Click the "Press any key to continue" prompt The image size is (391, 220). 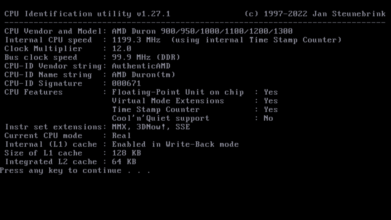[75, 171]
